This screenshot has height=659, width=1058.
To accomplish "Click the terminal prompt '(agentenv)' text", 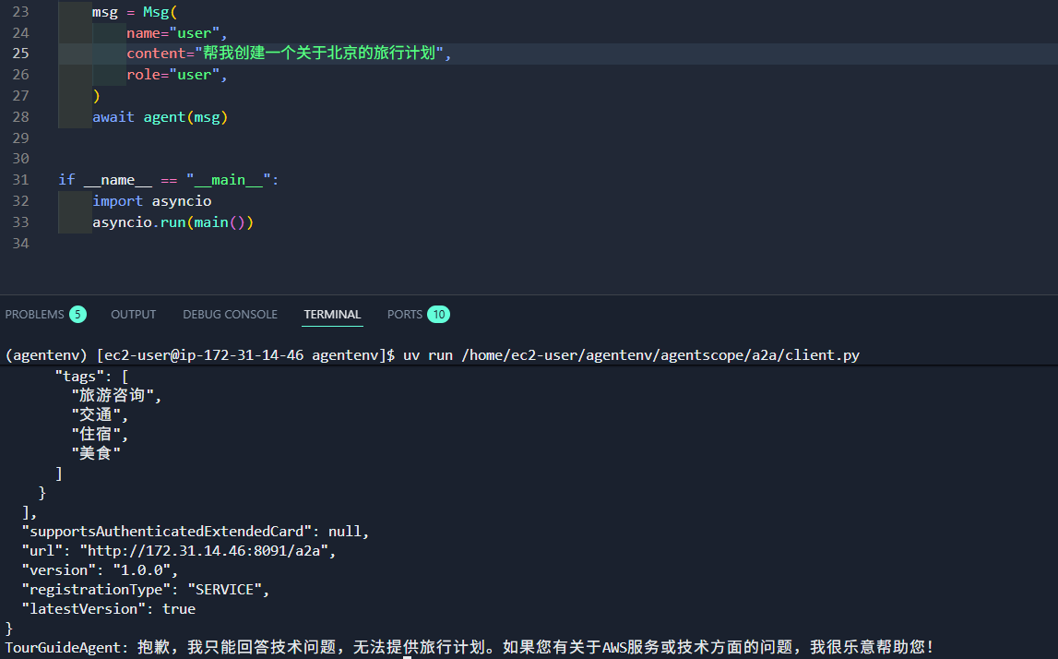I will 46,355.
